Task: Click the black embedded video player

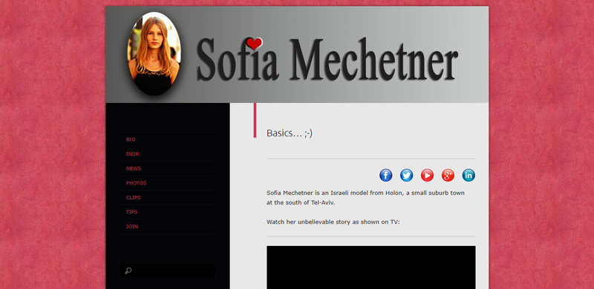Action: coord(371,267)
